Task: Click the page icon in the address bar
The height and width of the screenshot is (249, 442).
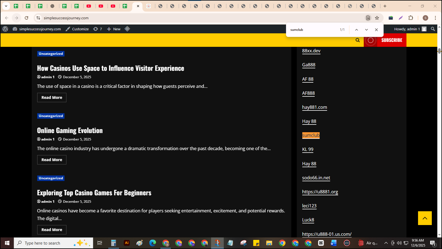Action: [368, 18]
